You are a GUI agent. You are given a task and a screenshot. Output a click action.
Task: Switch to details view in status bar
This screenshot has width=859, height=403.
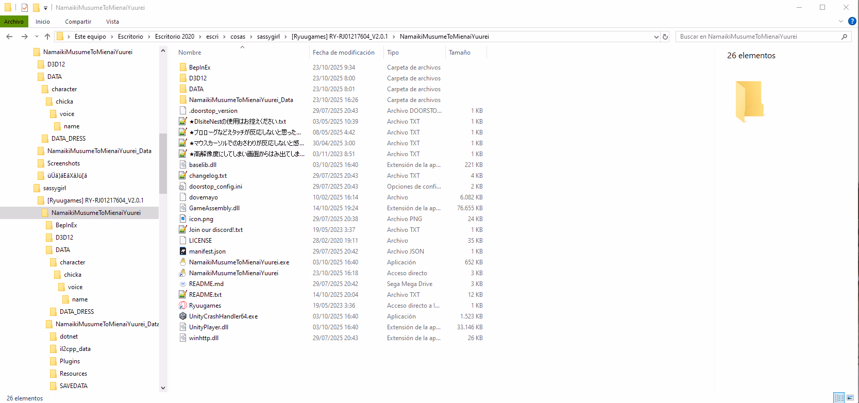point(839,398)
